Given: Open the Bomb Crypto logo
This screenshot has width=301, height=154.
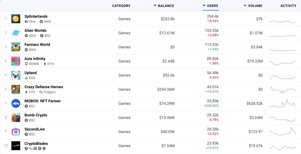Looking at the screenshot, I should click(x=16, y=117).
